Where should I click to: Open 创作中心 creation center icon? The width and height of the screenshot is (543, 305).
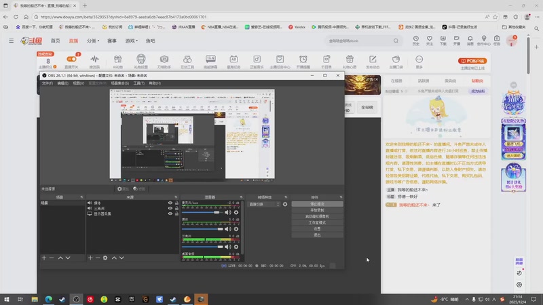coord(484,41)
